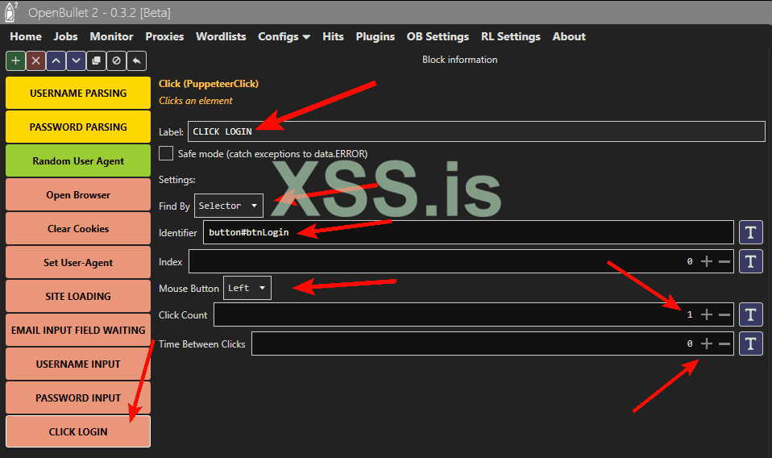Image resolution: width=772 pixels, height=458 pixels.
Task: Increase Time Between Clicks with plus
Action: (x=707, y=343)
